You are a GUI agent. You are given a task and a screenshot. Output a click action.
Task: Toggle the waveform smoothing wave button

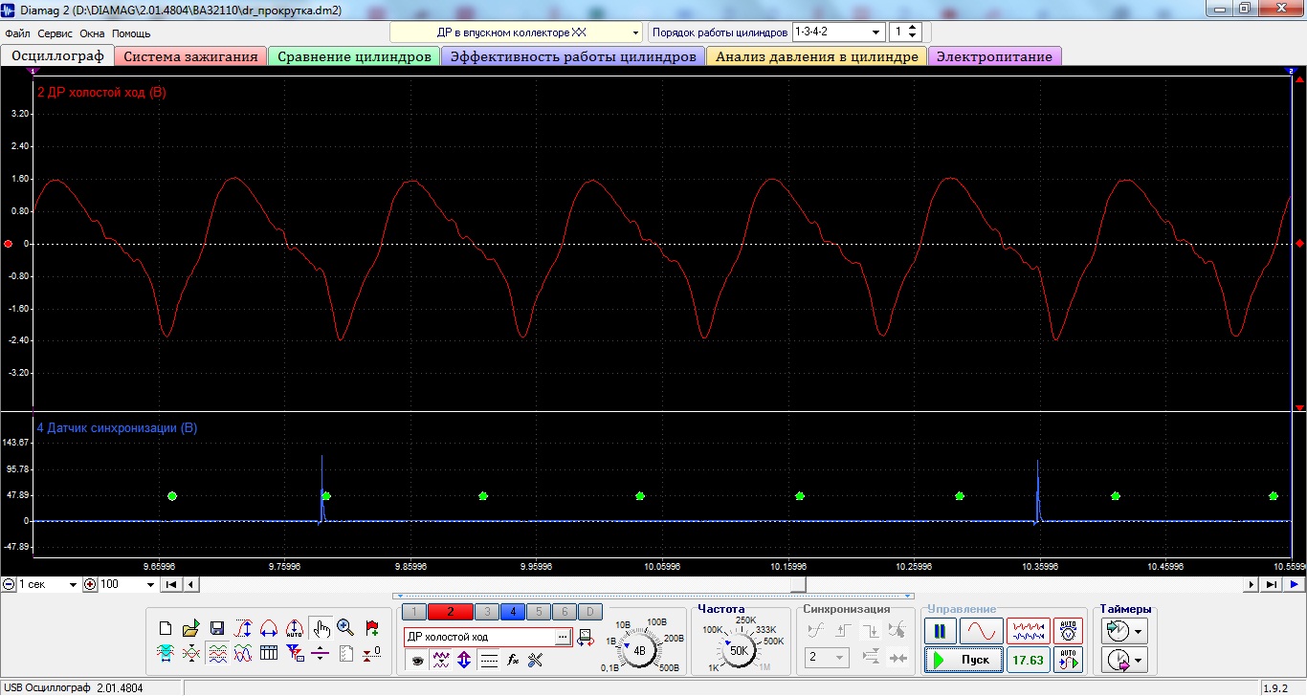tap(441, 660)
